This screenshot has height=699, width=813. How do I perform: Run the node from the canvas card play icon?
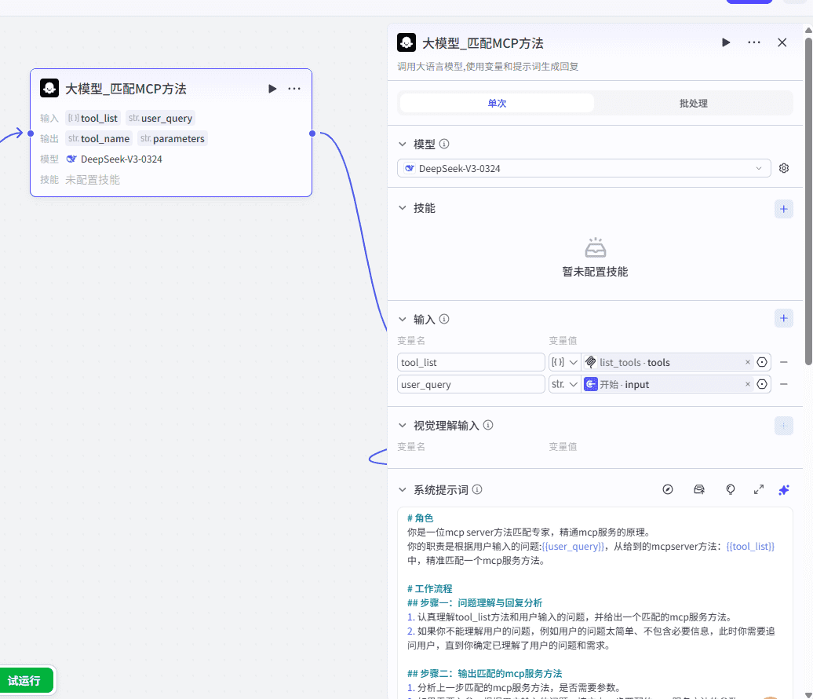(x=272, y=89)
